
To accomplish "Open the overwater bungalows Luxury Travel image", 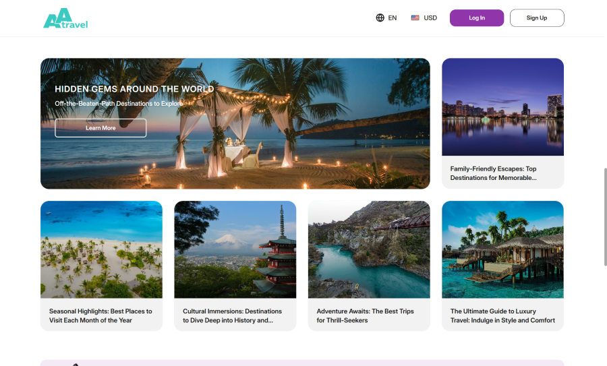I will coord(502,249).
